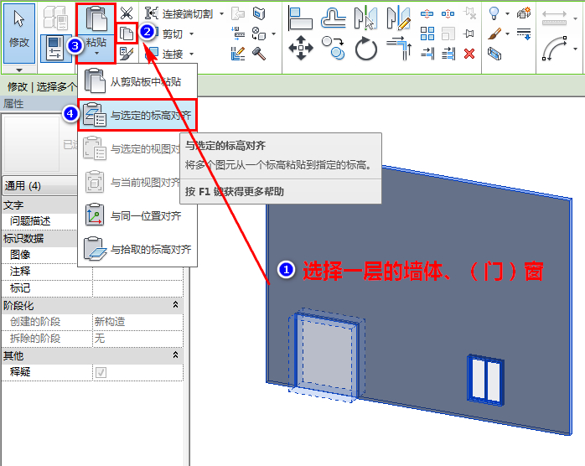Toggle the 释疑 checkbox

[101, 372]
